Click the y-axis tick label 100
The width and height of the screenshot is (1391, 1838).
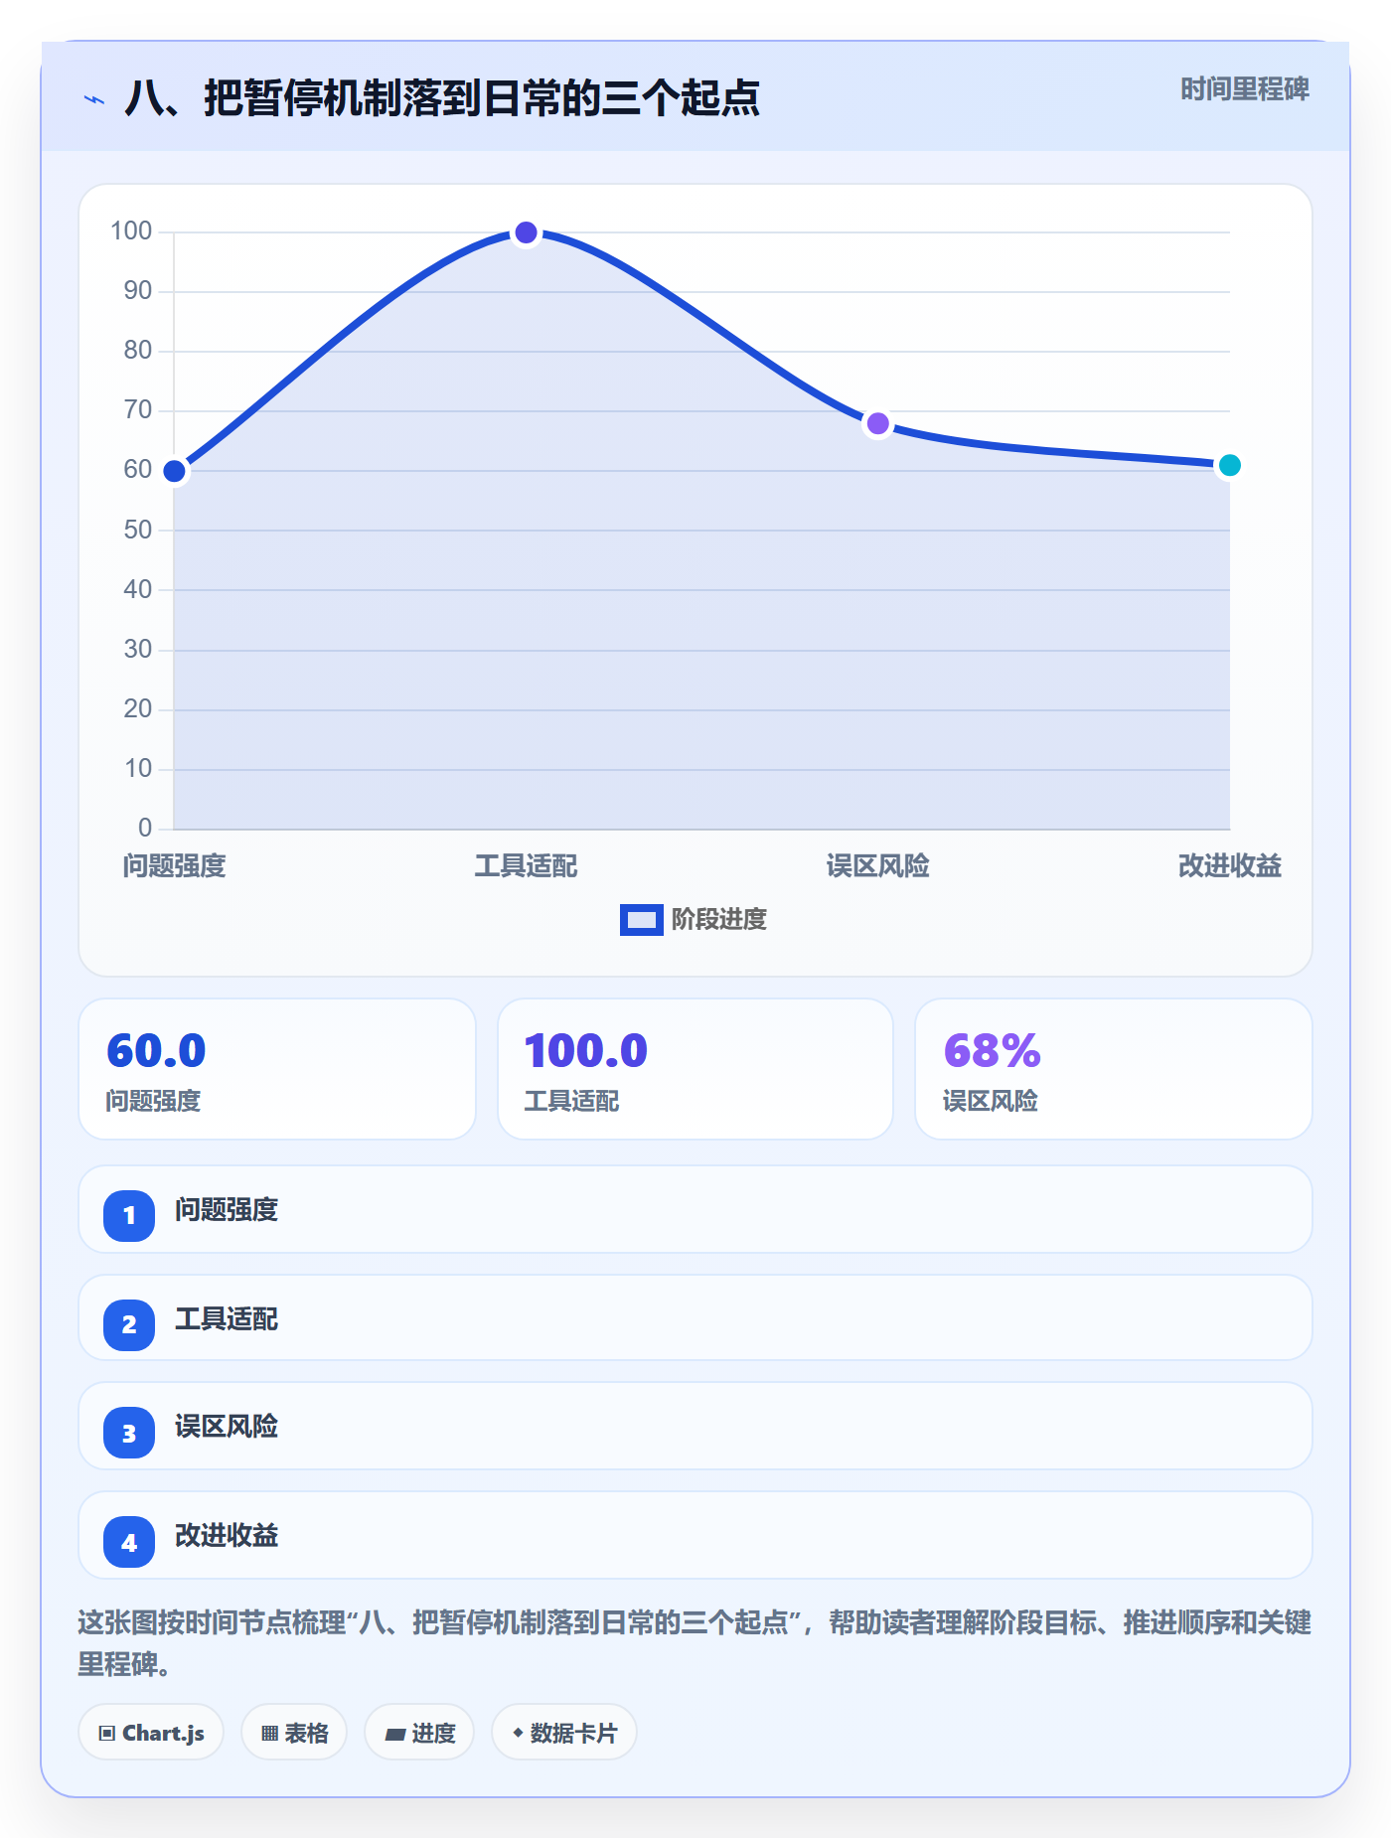click(x=131, y=231)
